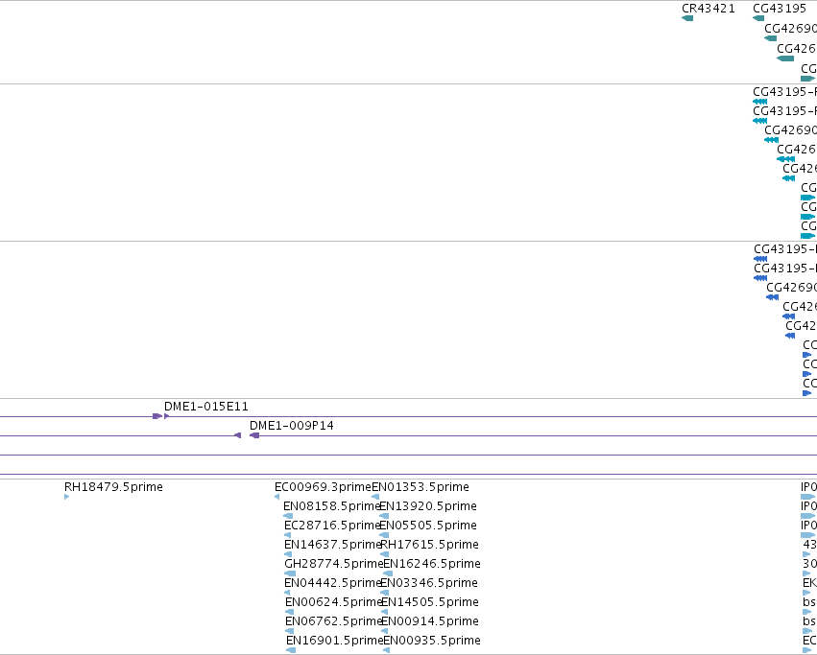
Task: Click the EN16246.5prime EST label
Action: (432, 563)
